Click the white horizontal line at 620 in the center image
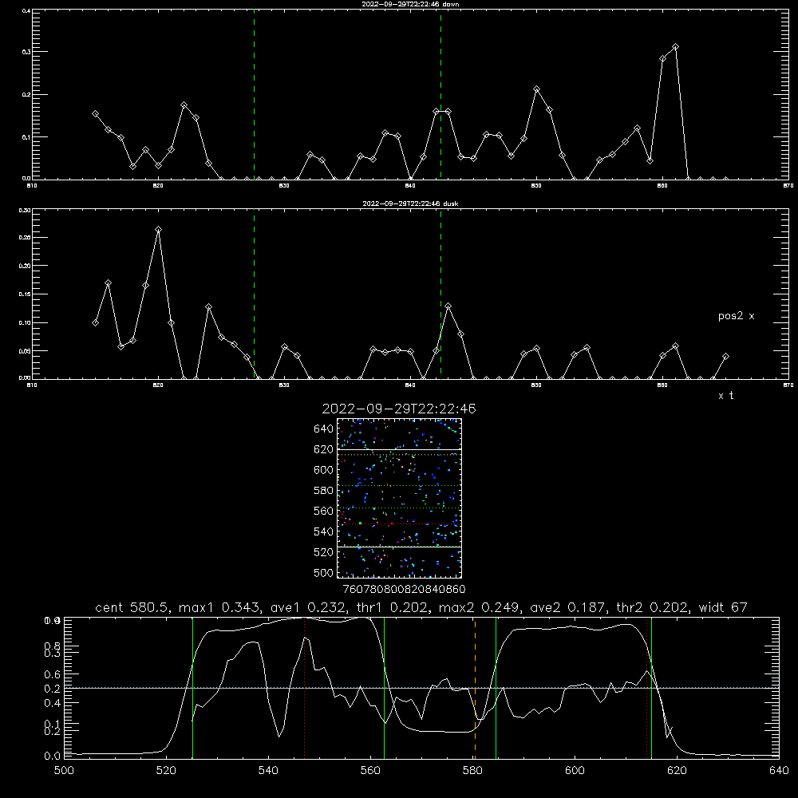Viewport: 798px width, 798px height. pos(399,449)
